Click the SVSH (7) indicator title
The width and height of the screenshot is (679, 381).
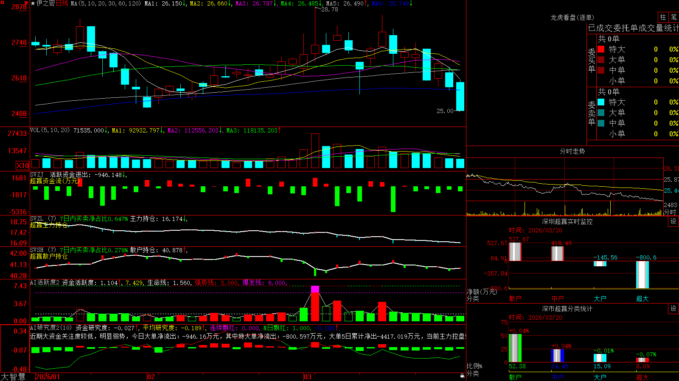43,250
